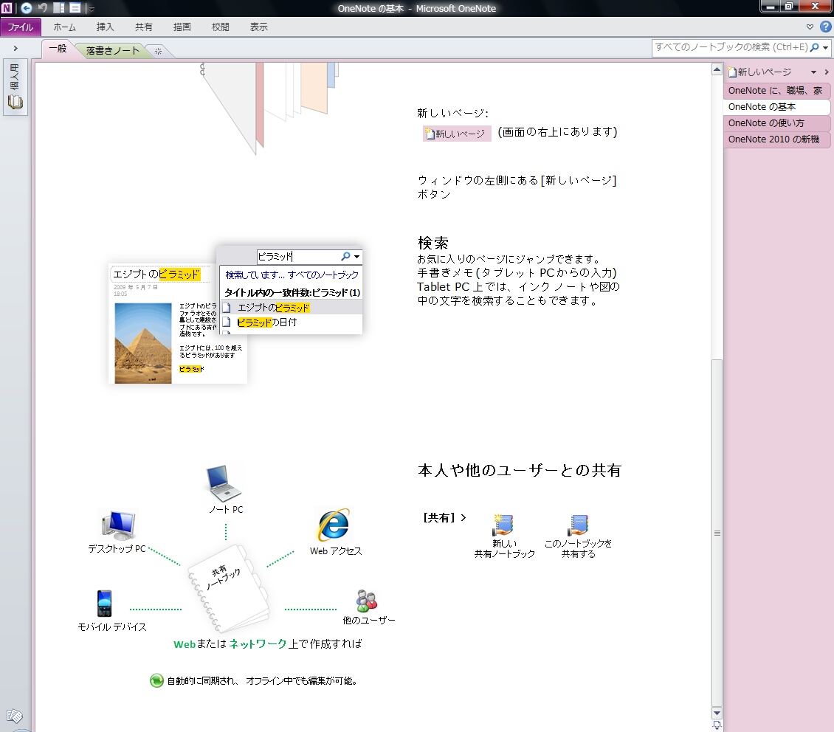
Task: Click the pyramid photo thumbnail
Action: pos(143,343)
